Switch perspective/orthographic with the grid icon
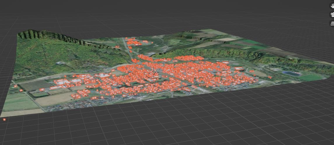Screen dimensions: 334x145 click(332, 23)
